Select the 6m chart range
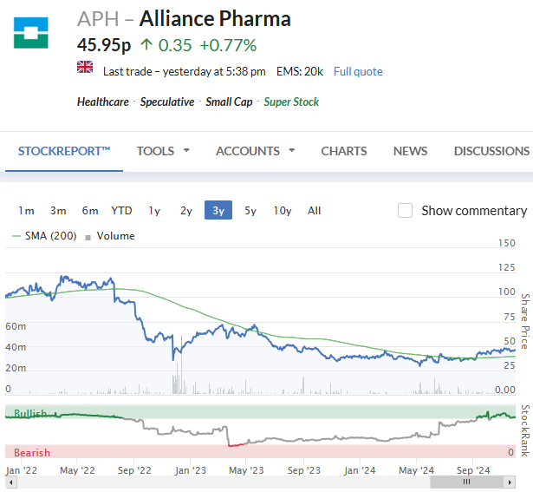 point(90,211)
